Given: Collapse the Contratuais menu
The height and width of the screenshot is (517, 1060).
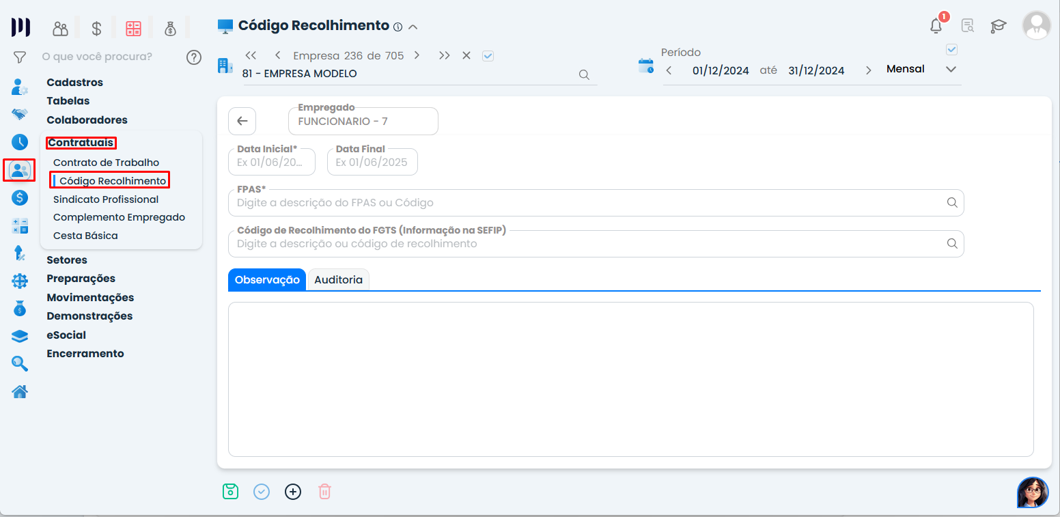Looking at the screenshot, I should pyautogui.click(x=81, y=143).
